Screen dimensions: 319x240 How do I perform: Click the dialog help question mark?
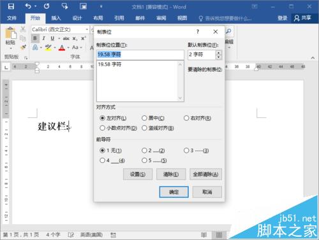tap(198, 32)
